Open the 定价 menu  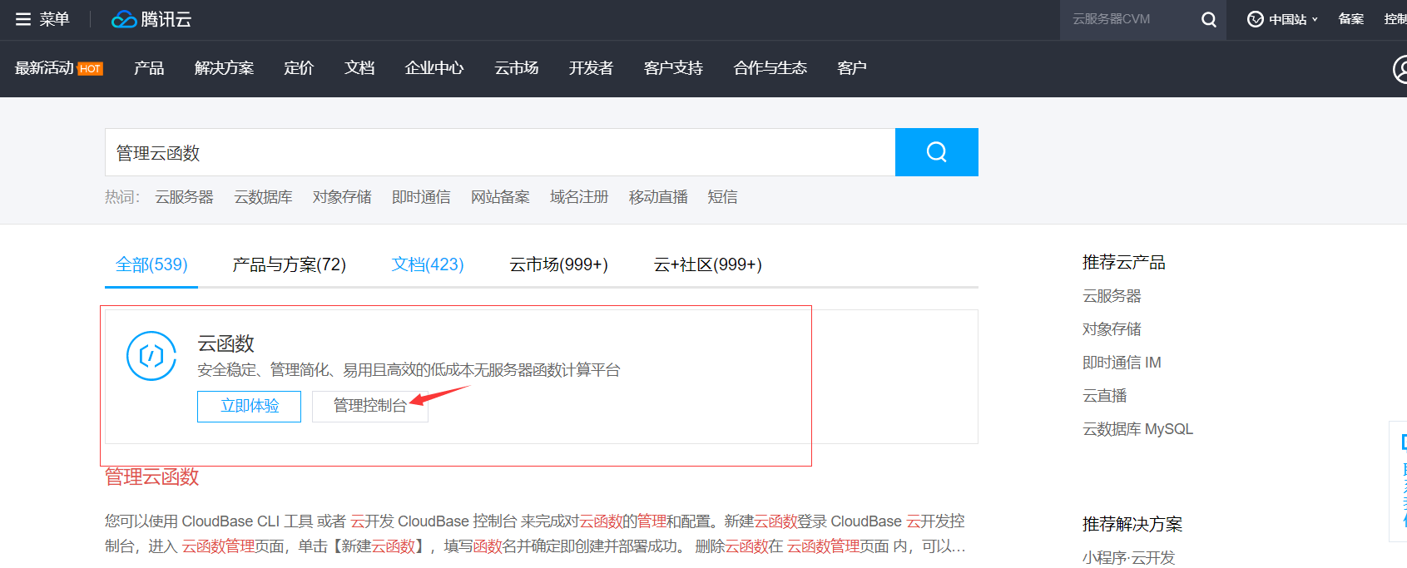[299, 68]
